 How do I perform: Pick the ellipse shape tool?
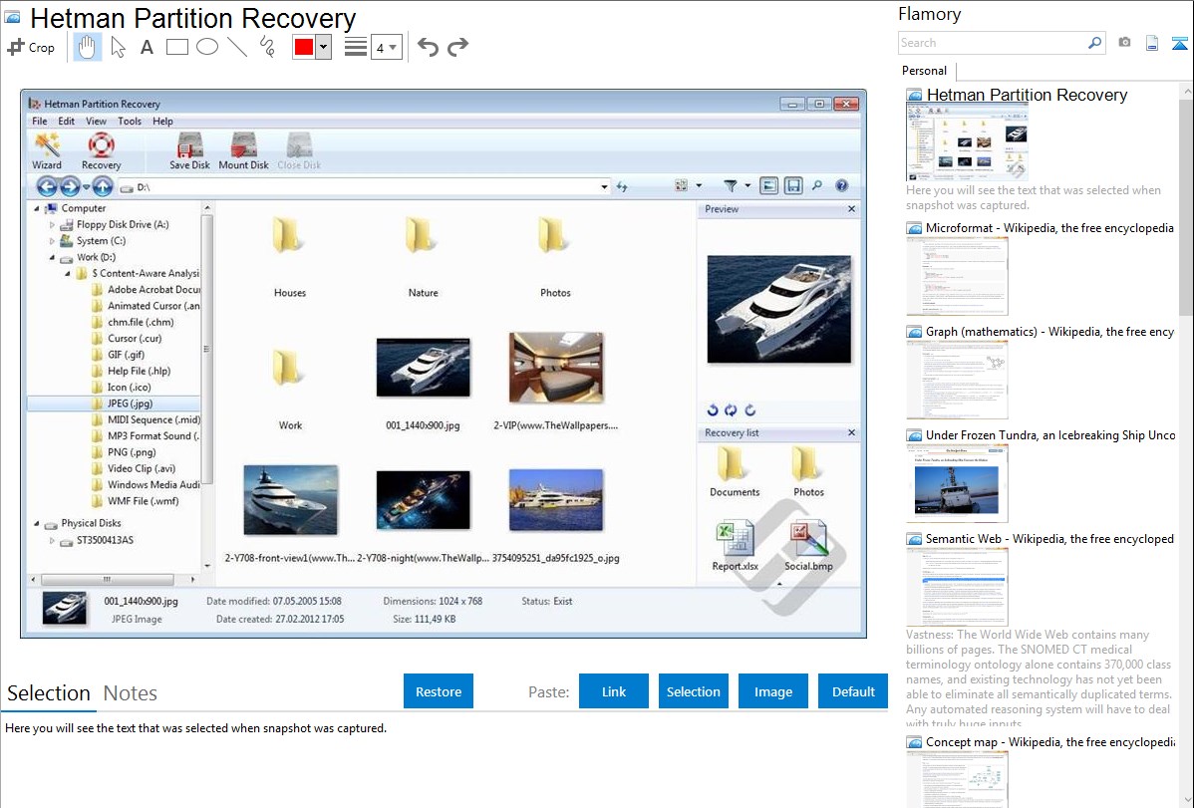point(206,47)
